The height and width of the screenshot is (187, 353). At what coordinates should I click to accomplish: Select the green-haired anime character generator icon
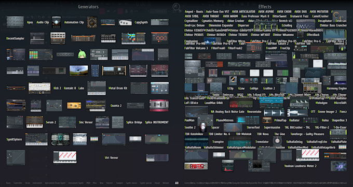[x=82, y=54]
